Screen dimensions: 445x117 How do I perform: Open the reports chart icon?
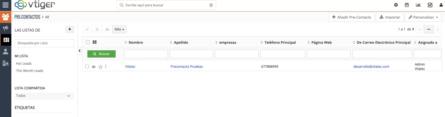(418, 5)
